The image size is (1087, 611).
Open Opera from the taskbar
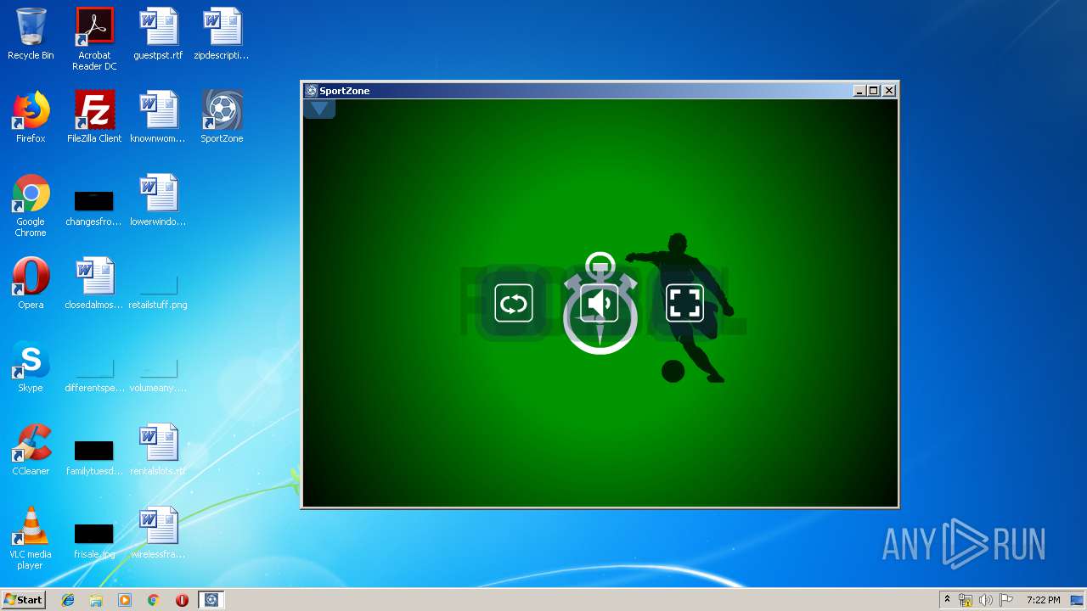tap(182, 600)
